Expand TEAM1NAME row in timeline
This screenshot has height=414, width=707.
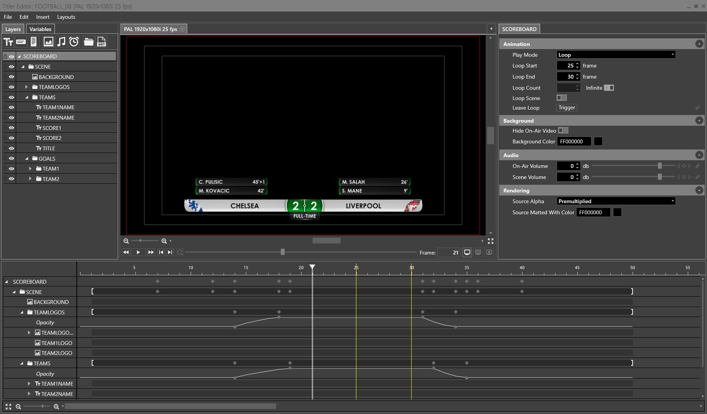tap(29, 384)
